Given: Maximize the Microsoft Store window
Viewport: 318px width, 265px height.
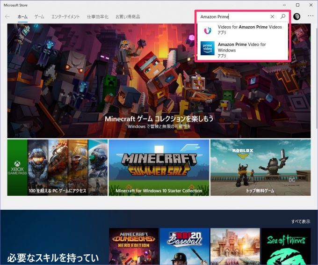Looking at the screenshot, I should [297, 5].
